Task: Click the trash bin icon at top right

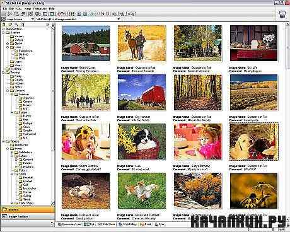Action: 282,14
